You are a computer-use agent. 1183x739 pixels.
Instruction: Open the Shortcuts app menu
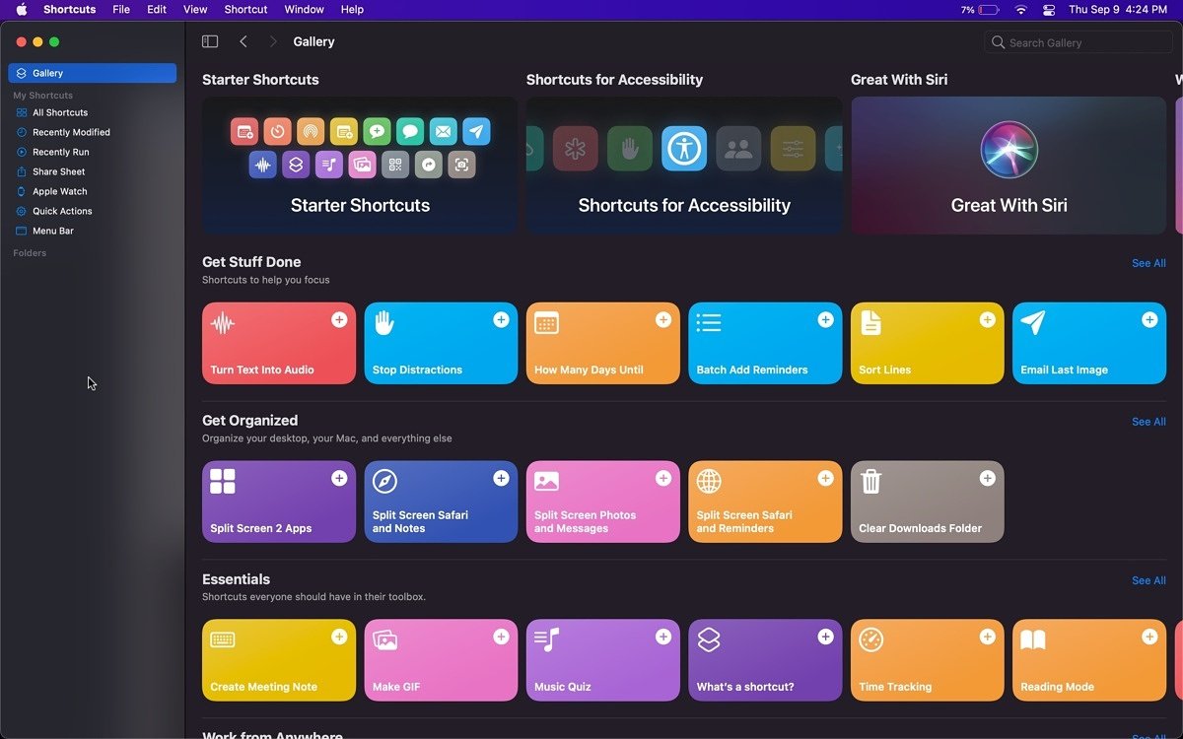click(x=69, y=10)
